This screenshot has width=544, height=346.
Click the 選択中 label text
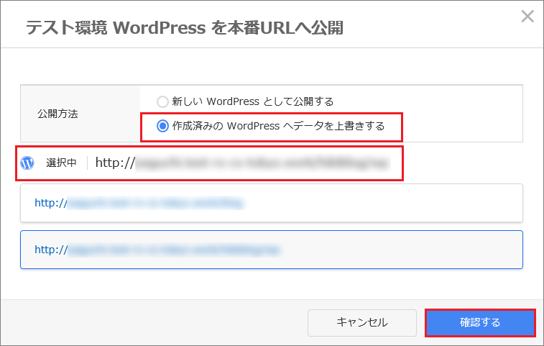click(61, 163)
